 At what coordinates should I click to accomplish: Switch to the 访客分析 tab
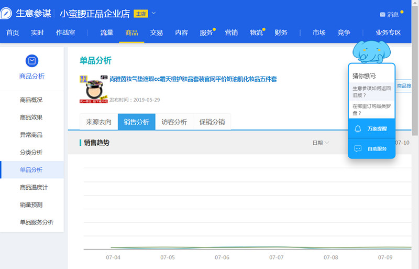(174, 122)
